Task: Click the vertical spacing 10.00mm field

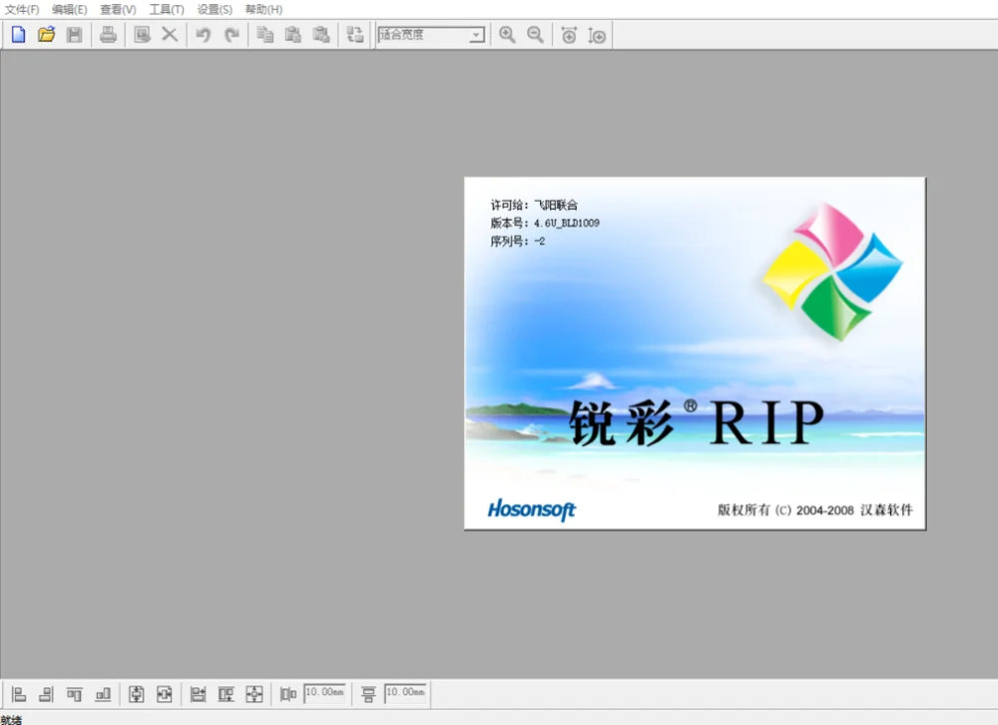Action: point(405,692)
